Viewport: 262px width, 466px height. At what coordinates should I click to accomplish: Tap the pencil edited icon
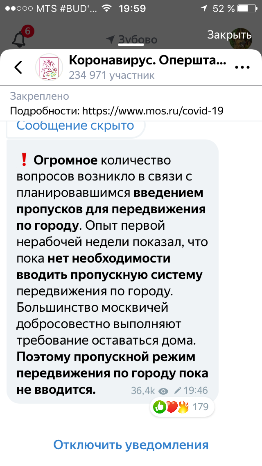177,391
